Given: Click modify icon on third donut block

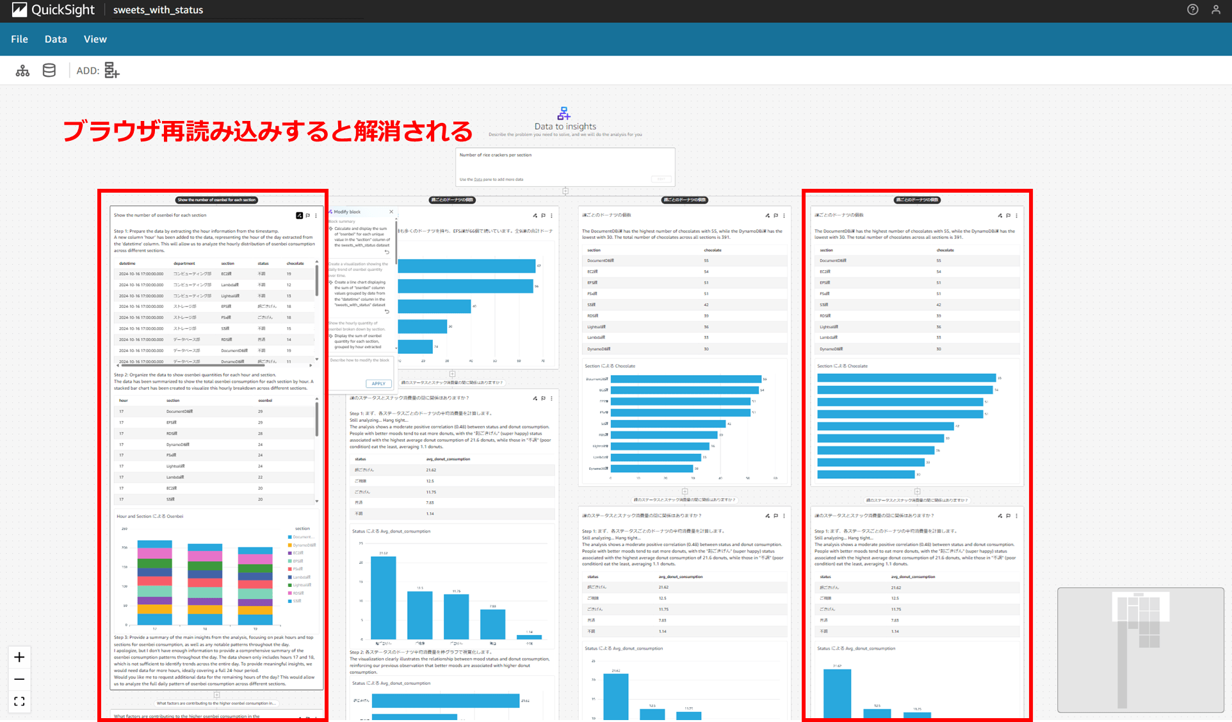Looking at the screenshot, I should point(767,216).
